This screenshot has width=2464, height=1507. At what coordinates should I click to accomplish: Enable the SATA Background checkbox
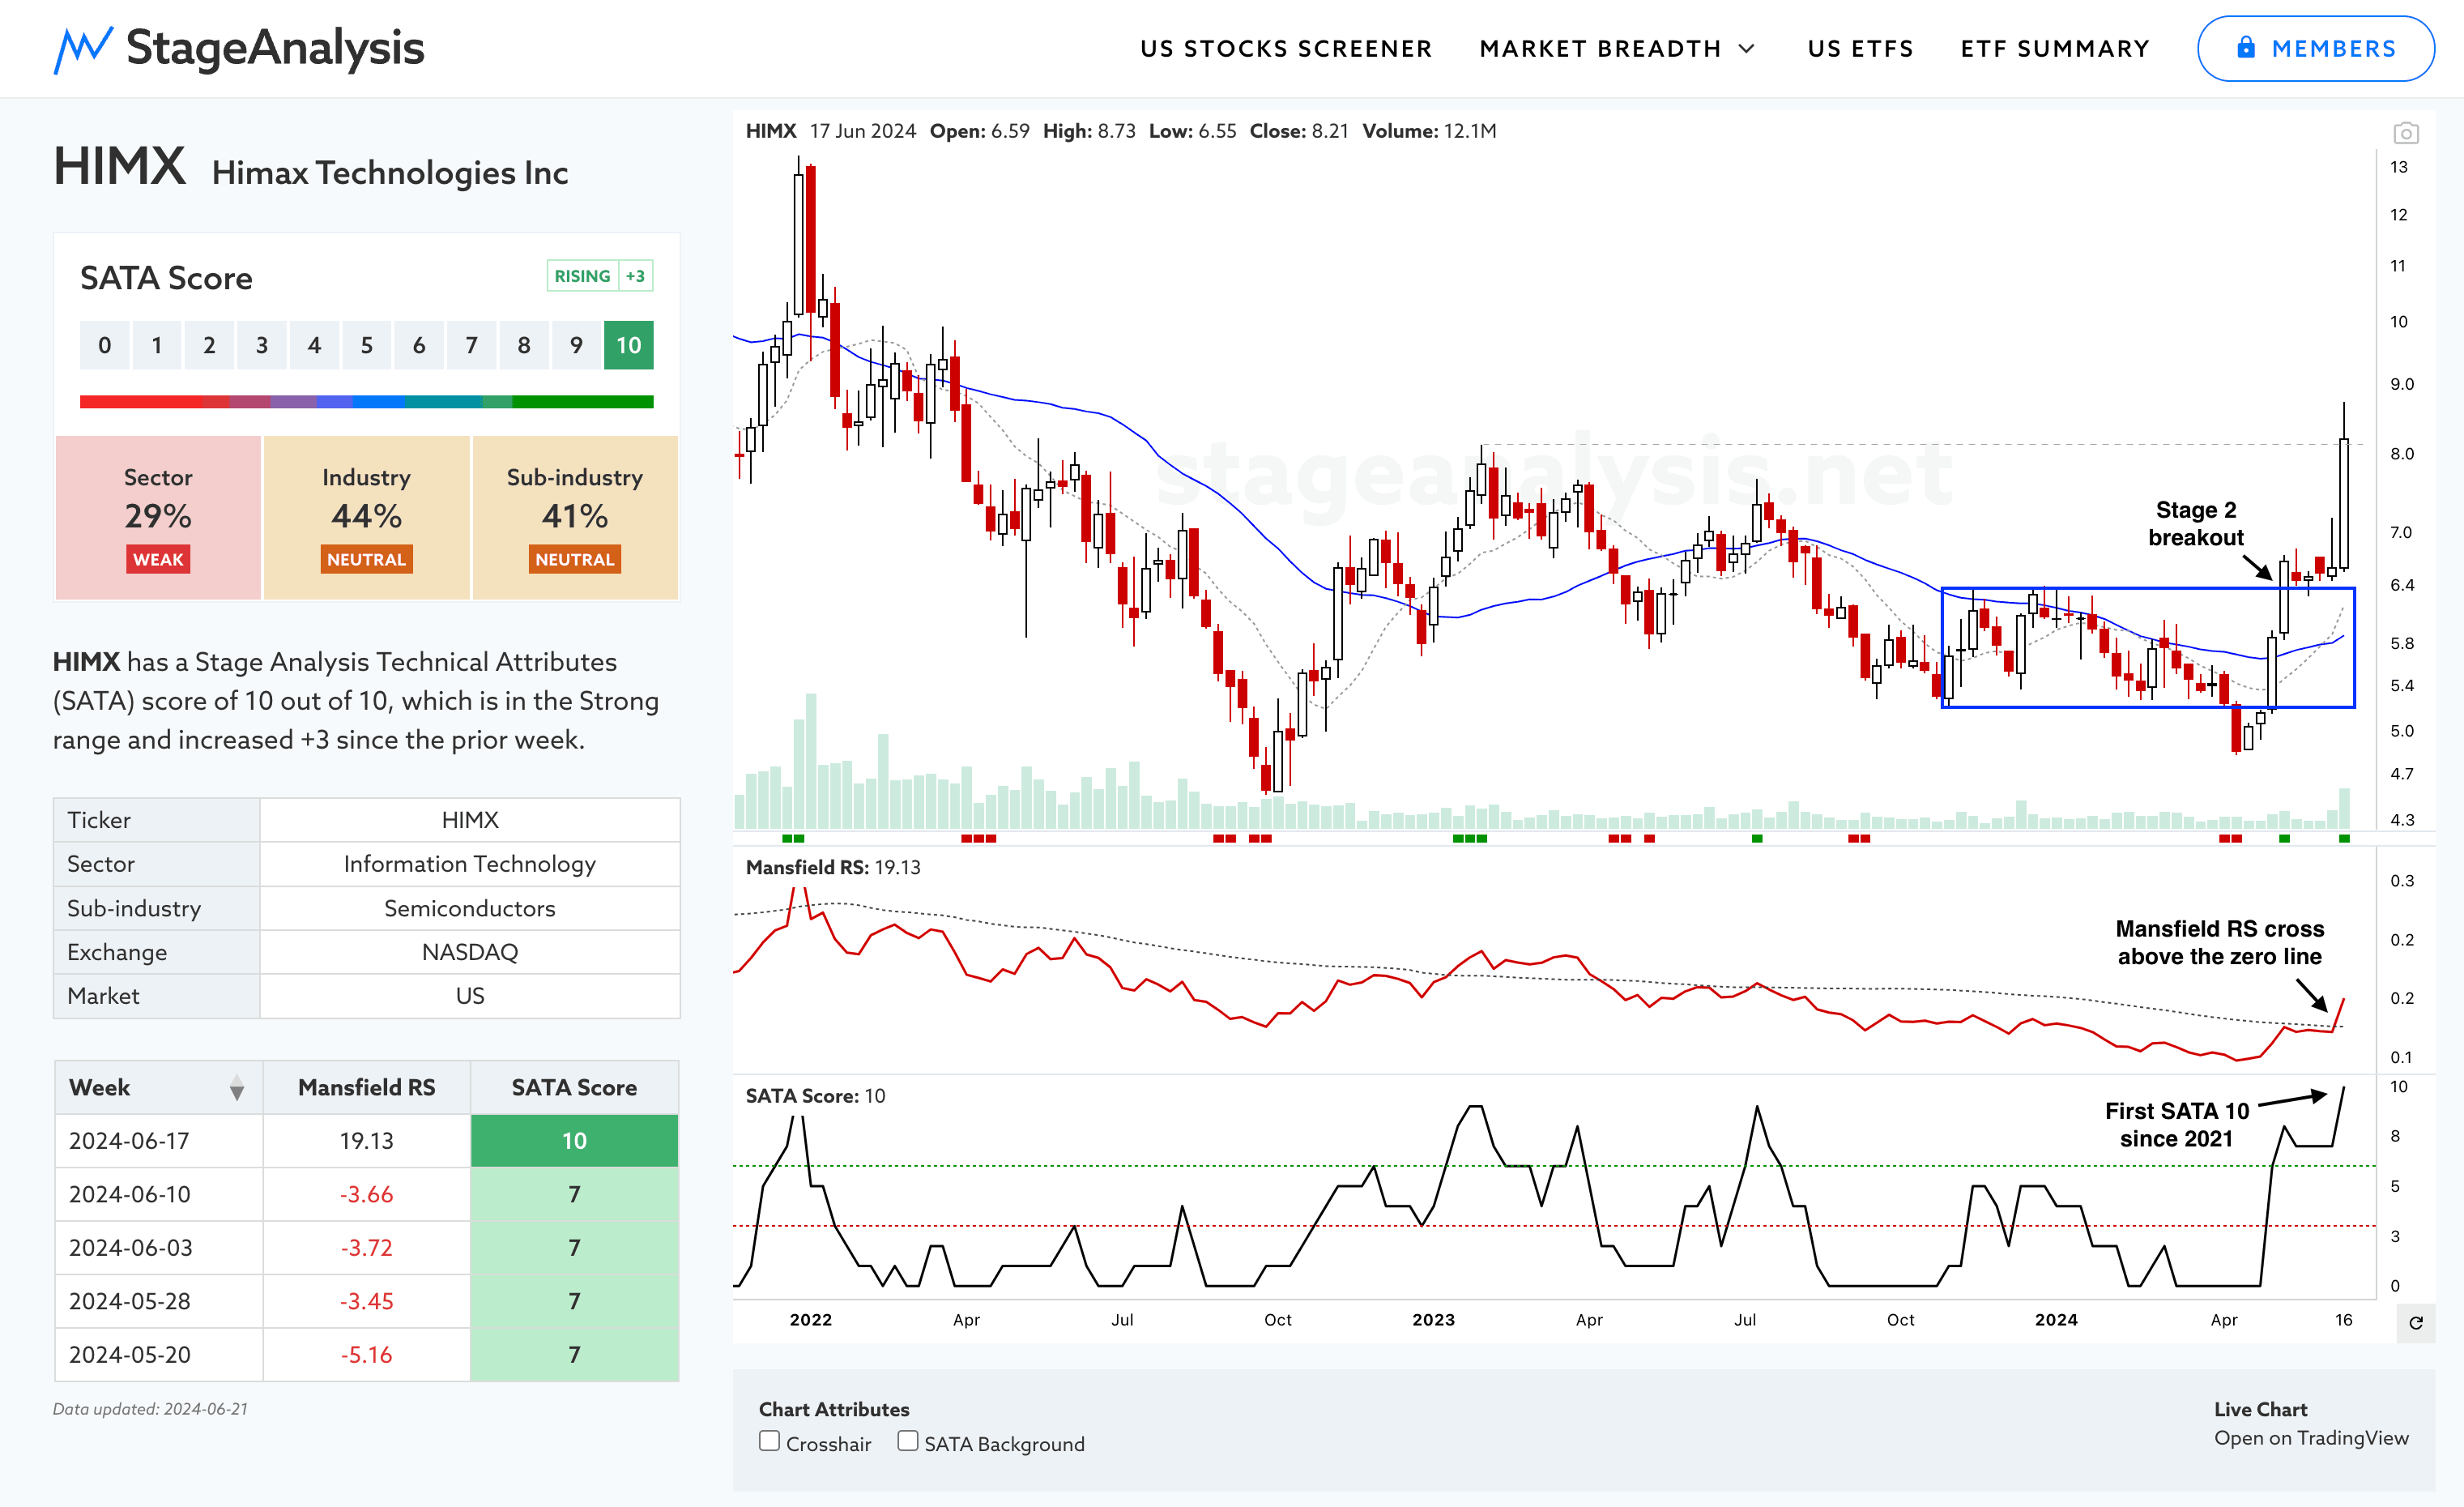click(x=907, y=1441)
